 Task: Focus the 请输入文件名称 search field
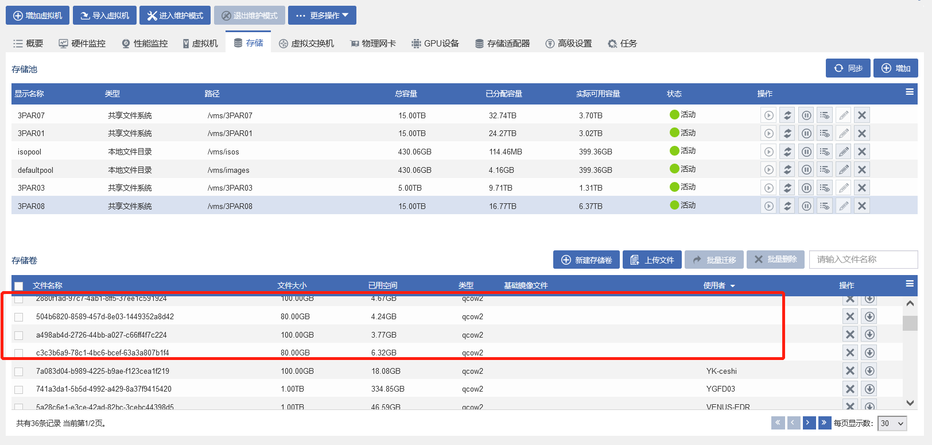tap(864, 260)
